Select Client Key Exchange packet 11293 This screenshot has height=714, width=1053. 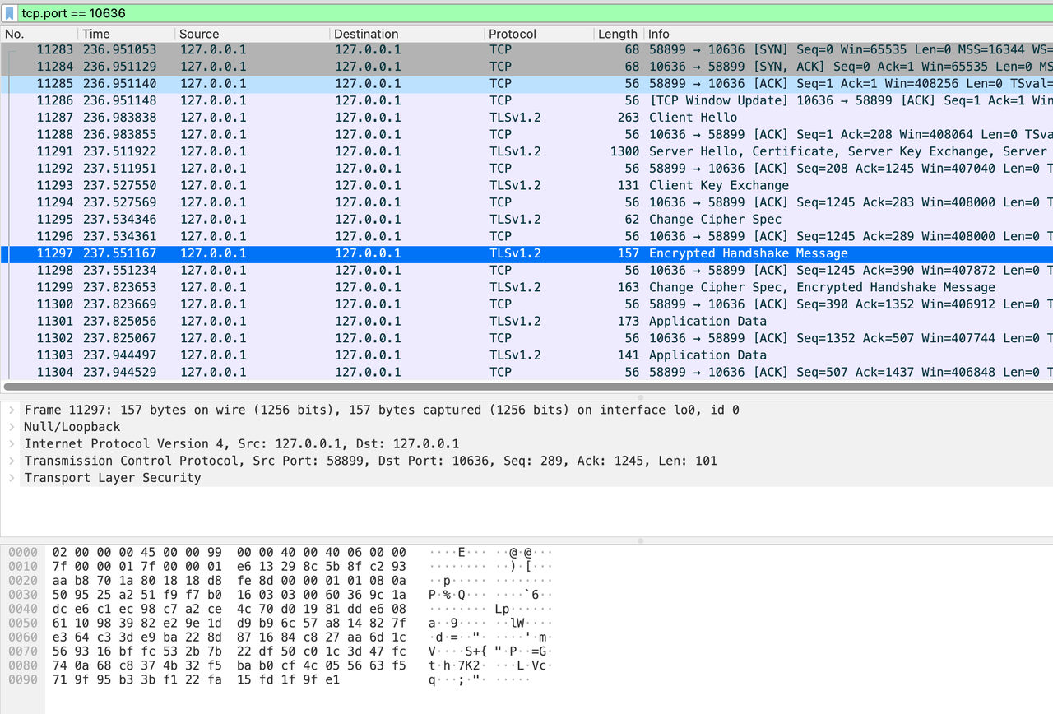526,185
